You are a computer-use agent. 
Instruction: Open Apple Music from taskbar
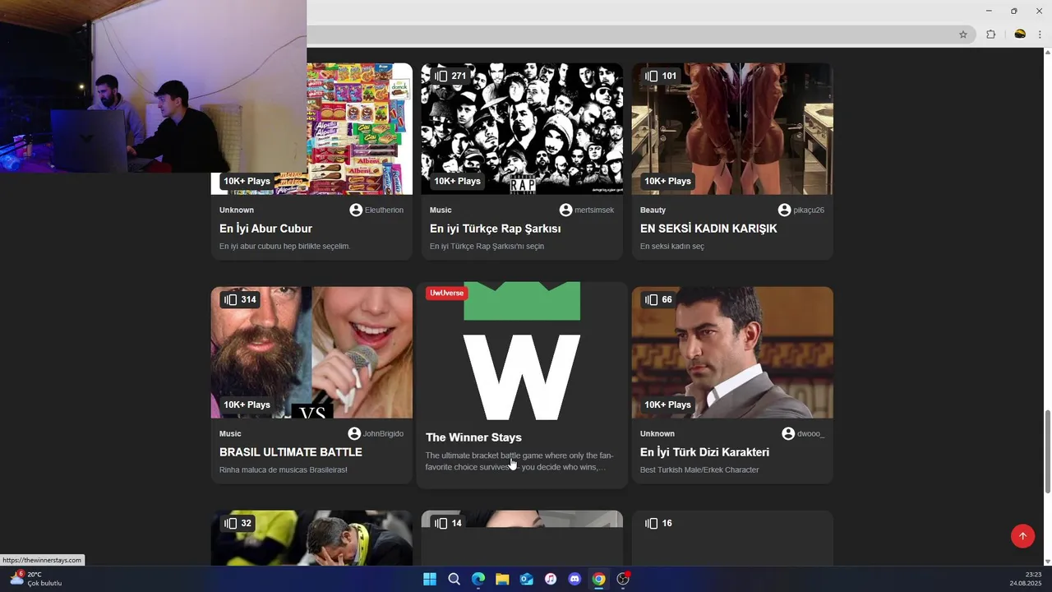coord(551,579)
